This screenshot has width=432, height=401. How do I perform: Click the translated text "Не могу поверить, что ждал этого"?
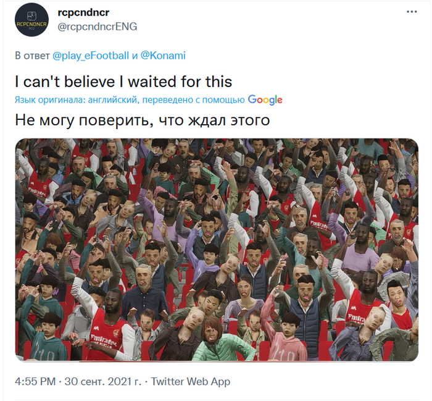pyautogui.click(x=143, y=119)
